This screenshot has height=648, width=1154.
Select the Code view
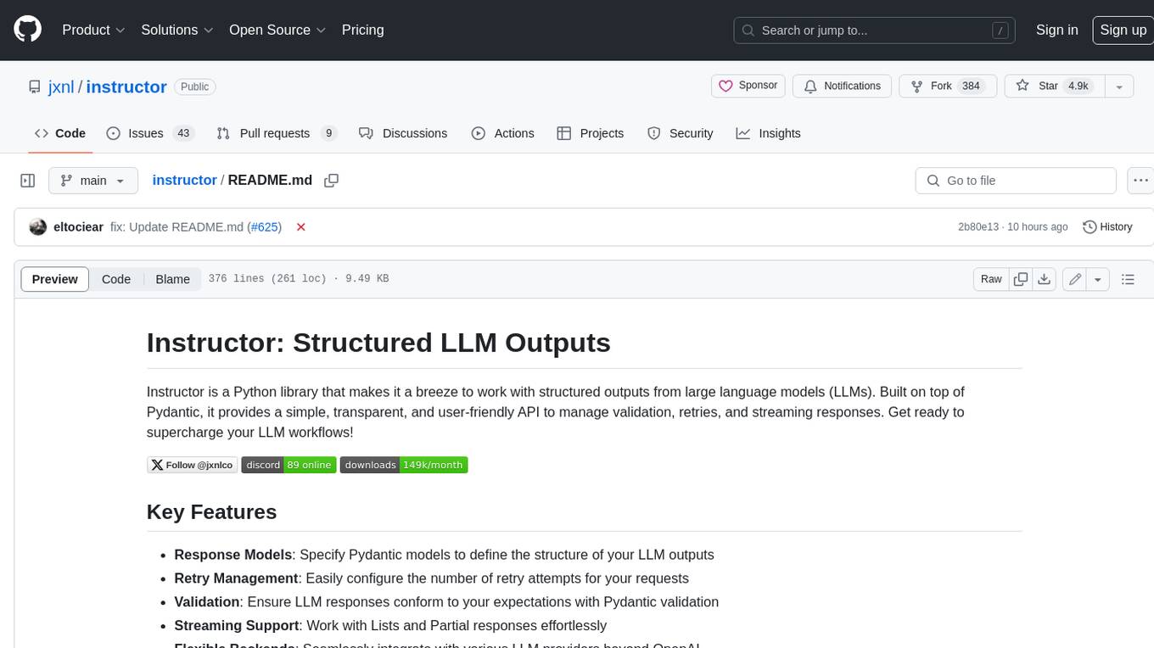point(116,279)
